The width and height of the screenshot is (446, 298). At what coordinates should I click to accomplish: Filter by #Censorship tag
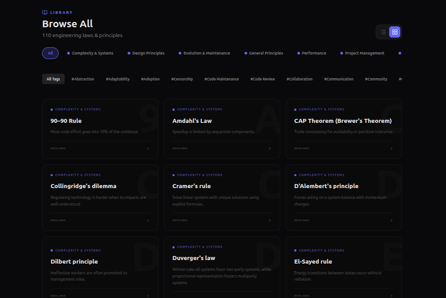[x=182, y=79]
